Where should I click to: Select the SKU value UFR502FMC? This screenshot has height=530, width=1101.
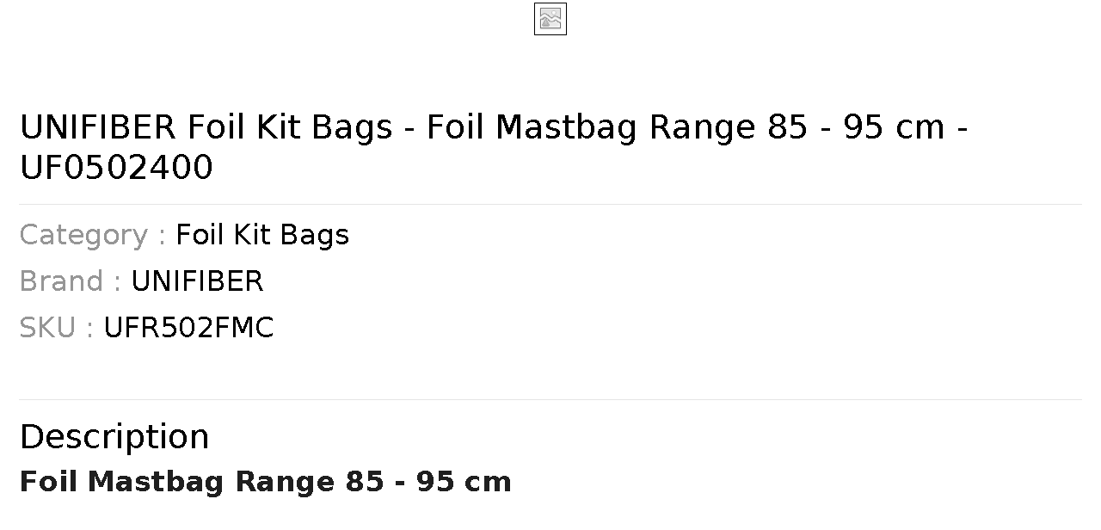pos(188,328)
